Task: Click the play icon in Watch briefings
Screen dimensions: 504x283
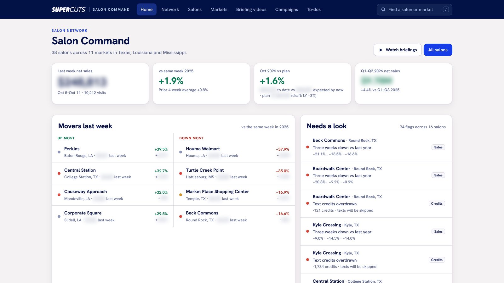Action: 381,50
